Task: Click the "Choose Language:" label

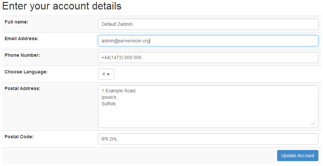Action: (26, 72)
